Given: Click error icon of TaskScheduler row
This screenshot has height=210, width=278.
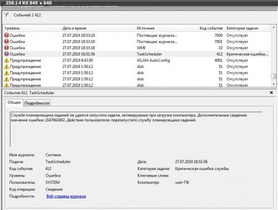Looking at the screenshot, I should (7, 54).
